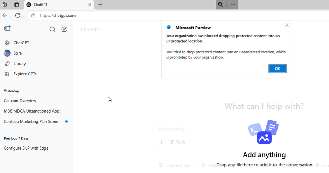This screenshot has height=173, width=329.
Task: View site information lock icon
Action: [33, 15]
